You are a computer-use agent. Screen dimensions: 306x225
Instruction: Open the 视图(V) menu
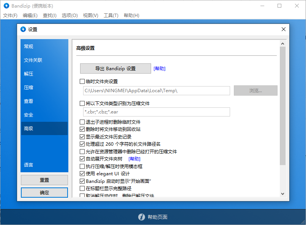point(91,16)
